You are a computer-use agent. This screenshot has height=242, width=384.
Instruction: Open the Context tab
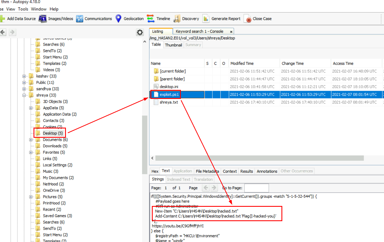point(230,171)
